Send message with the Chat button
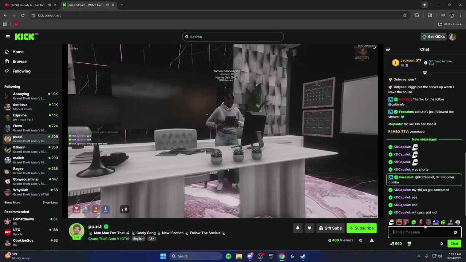The image size is (466, 262). pos(454,244)
